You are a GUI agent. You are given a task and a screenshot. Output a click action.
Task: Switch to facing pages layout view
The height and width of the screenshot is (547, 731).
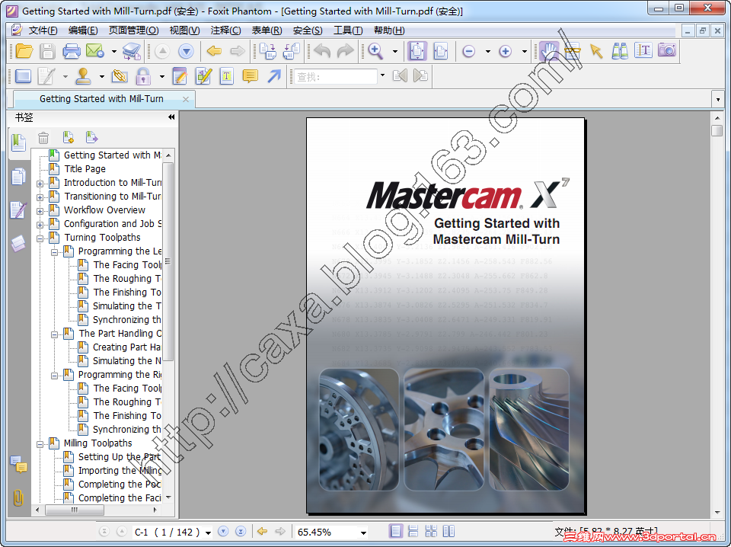coord(448,531)
